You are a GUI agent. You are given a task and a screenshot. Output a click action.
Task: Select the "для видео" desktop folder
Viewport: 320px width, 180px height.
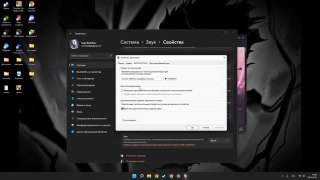tap(31, 47)
